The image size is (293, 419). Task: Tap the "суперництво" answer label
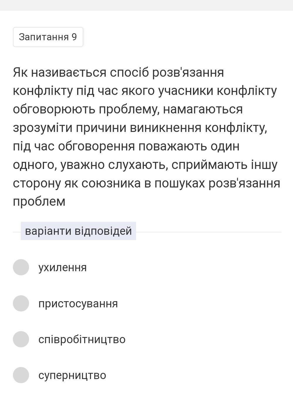click(x=72, y=375)
